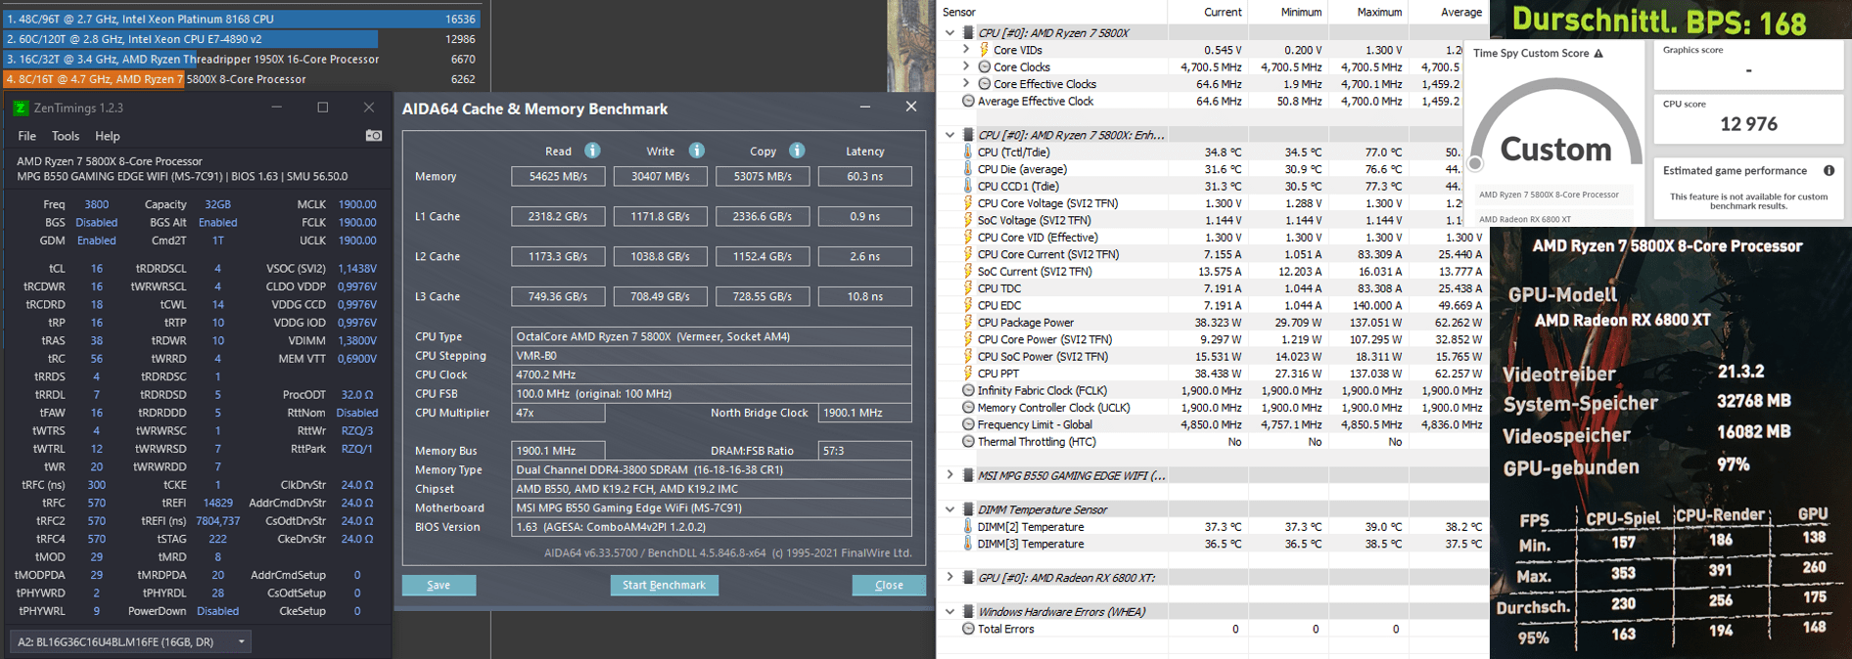Maximize the ZenTimings window

323,108
